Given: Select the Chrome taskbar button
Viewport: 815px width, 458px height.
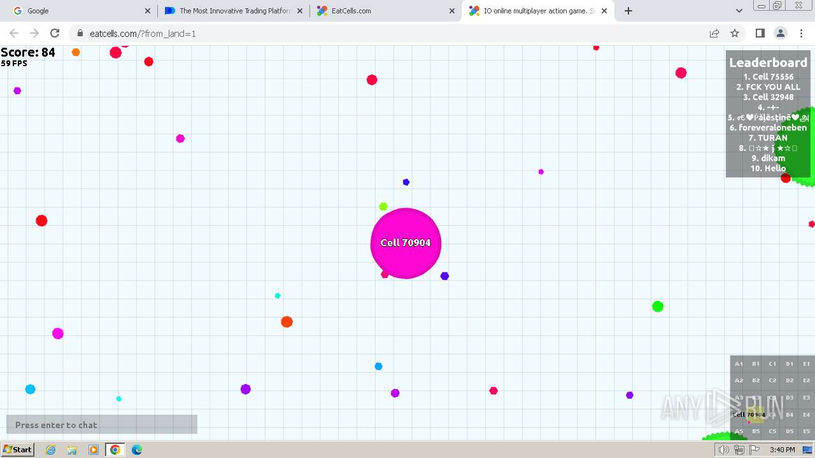Looking at the screenshot, I should (x=115, y=450).
